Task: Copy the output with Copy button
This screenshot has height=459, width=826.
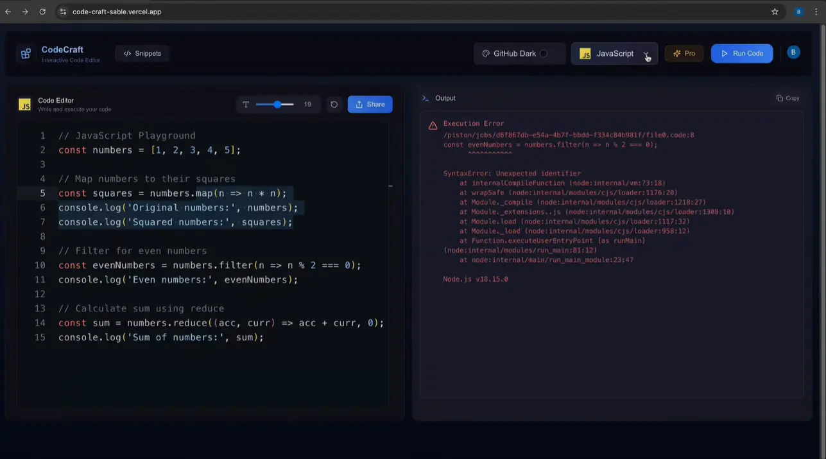Action: pyautogui.click(x=787, y=98)
